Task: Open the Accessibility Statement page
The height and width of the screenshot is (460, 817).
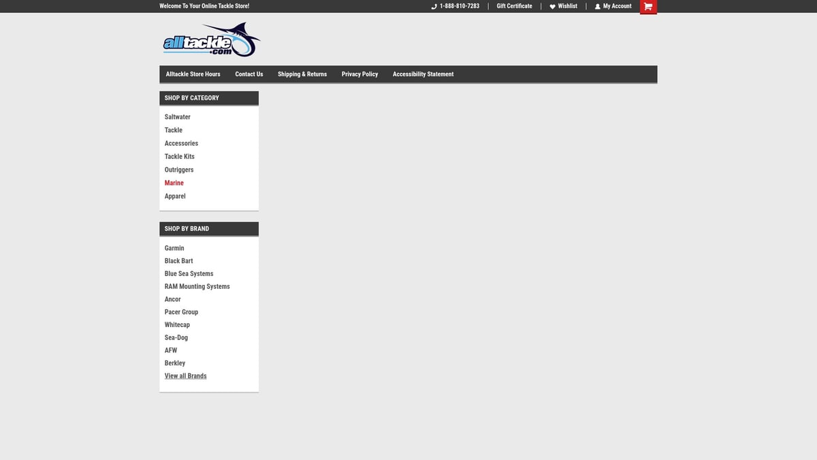Action: [x=423, y=74]
